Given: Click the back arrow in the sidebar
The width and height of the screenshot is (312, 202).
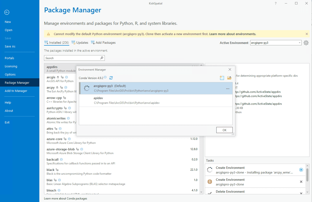Looking at the screenshot, I should pos(7,12).
